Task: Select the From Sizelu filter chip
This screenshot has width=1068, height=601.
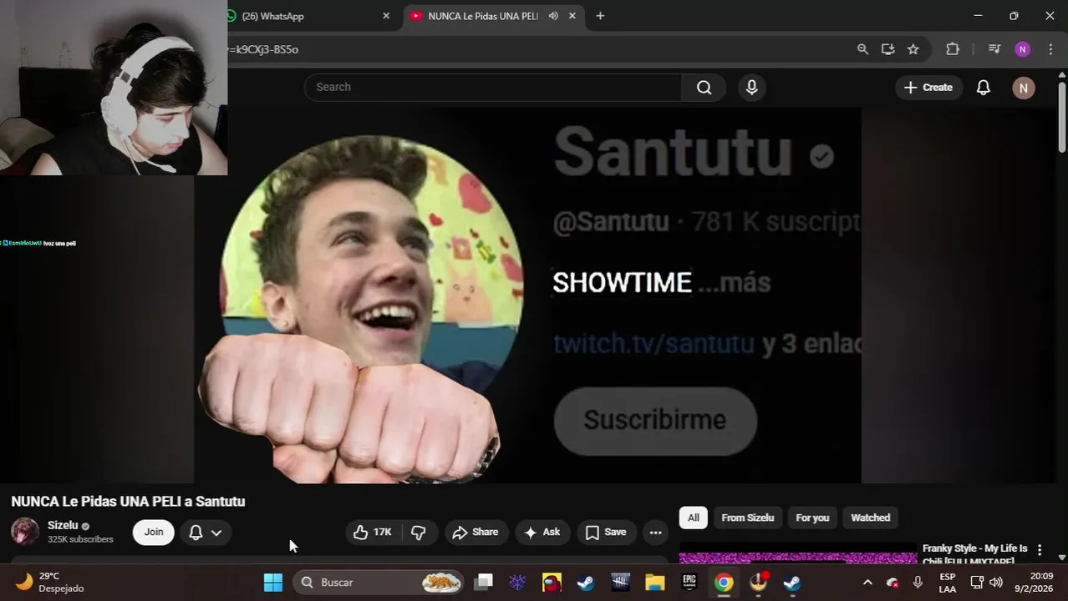Action: point(748,518)
